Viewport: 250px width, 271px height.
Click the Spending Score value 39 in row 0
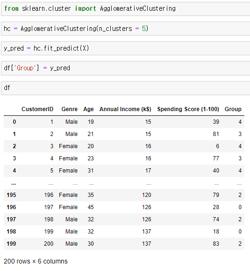coord(216,122)
